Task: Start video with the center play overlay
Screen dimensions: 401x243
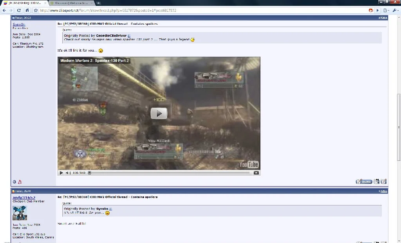Action: 159,113
